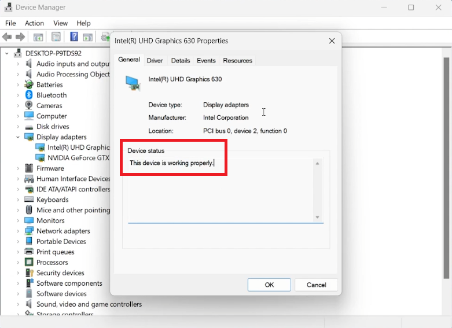Image resolution: width=452 pixels, height=328 pixels.
Task: Click the Device status scroll down arrow
Action: pyautogui.click(x=317, y=217)
